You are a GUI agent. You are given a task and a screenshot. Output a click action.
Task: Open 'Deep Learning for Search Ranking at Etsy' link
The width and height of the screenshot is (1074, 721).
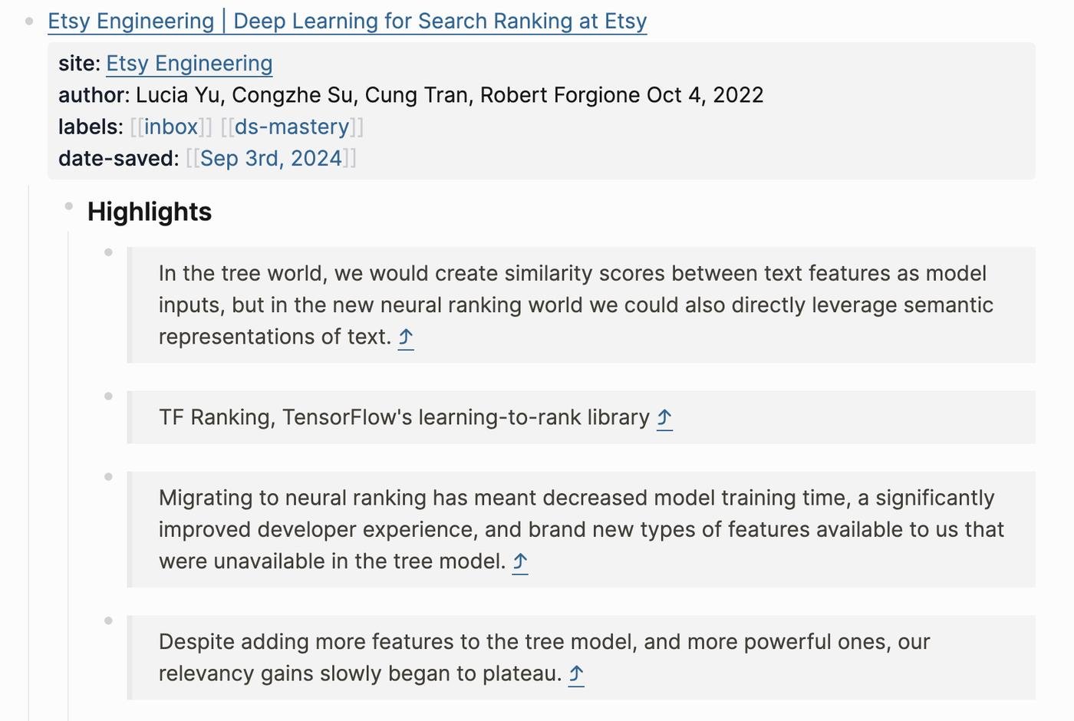[x=347, y=21]
